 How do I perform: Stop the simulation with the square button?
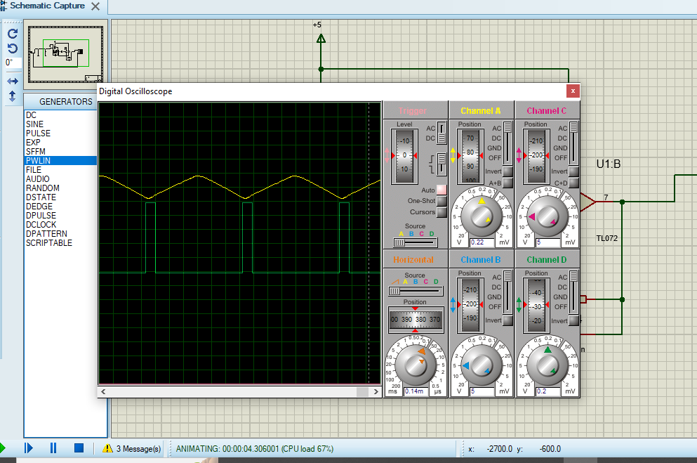coord(79,448)
